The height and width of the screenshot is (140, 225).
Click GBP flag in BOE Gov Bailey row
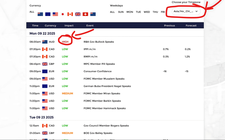point(45,133)
